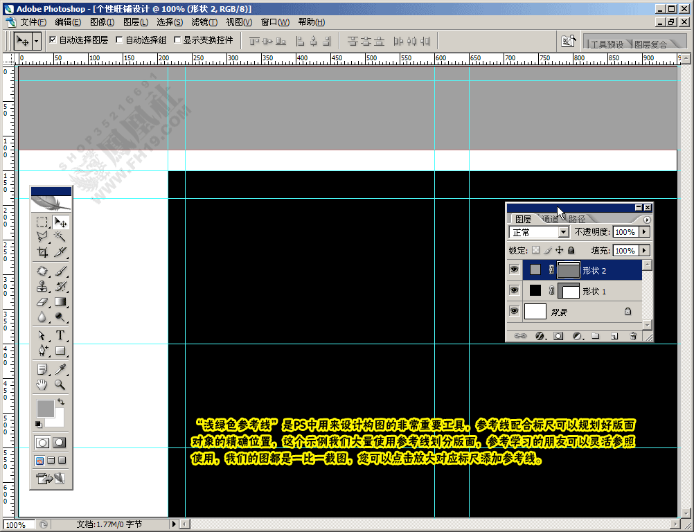This screenshot has width=694, height=532.
Task: Select the Clone Stamp tool
Action: click(x=42, y=286)
